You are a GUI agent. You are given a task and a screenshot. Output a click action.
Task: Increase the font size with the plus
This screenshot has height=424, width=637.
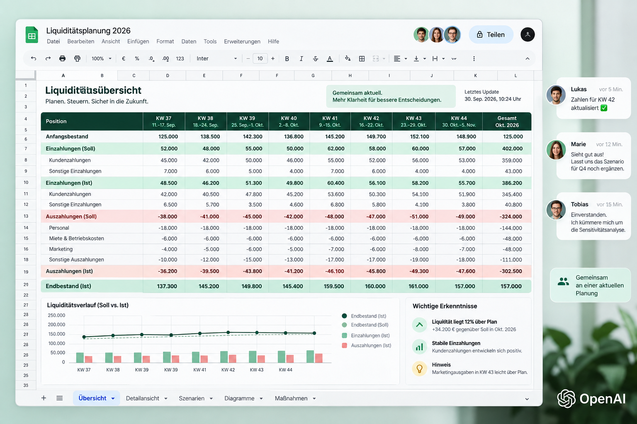[x=273, y=58]
